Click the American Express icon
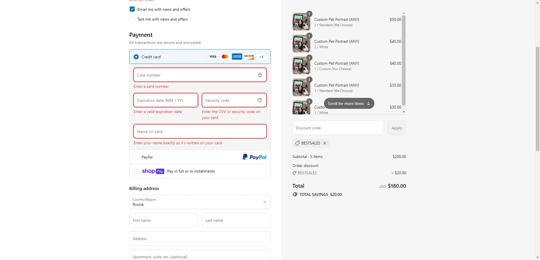The height and width of the screenshot is (260, 540). [237, 56]
